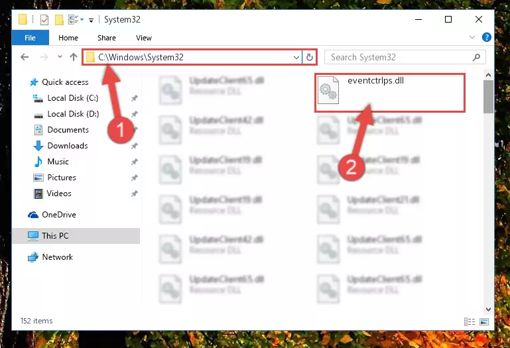Click the Properties quick access toolbar icon
The image size is (510, 348).
coord(44,20)
